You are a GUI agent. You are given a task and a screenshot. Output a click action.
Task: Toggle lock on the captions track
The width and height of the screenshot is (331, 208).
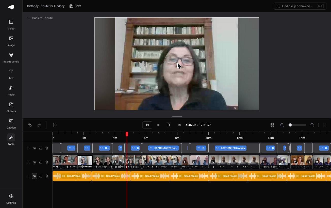point(41,148)
